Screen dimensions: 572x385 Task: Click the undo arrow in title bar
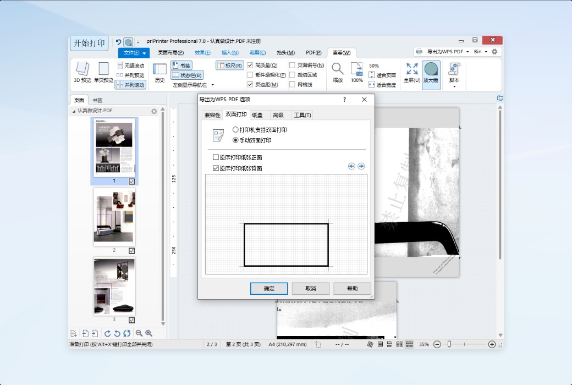point(118,42)
